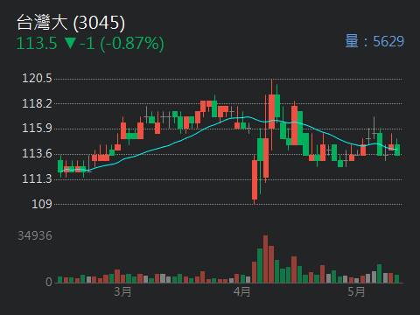
Task: Click the 0 volume axis label
Action: 49,282
